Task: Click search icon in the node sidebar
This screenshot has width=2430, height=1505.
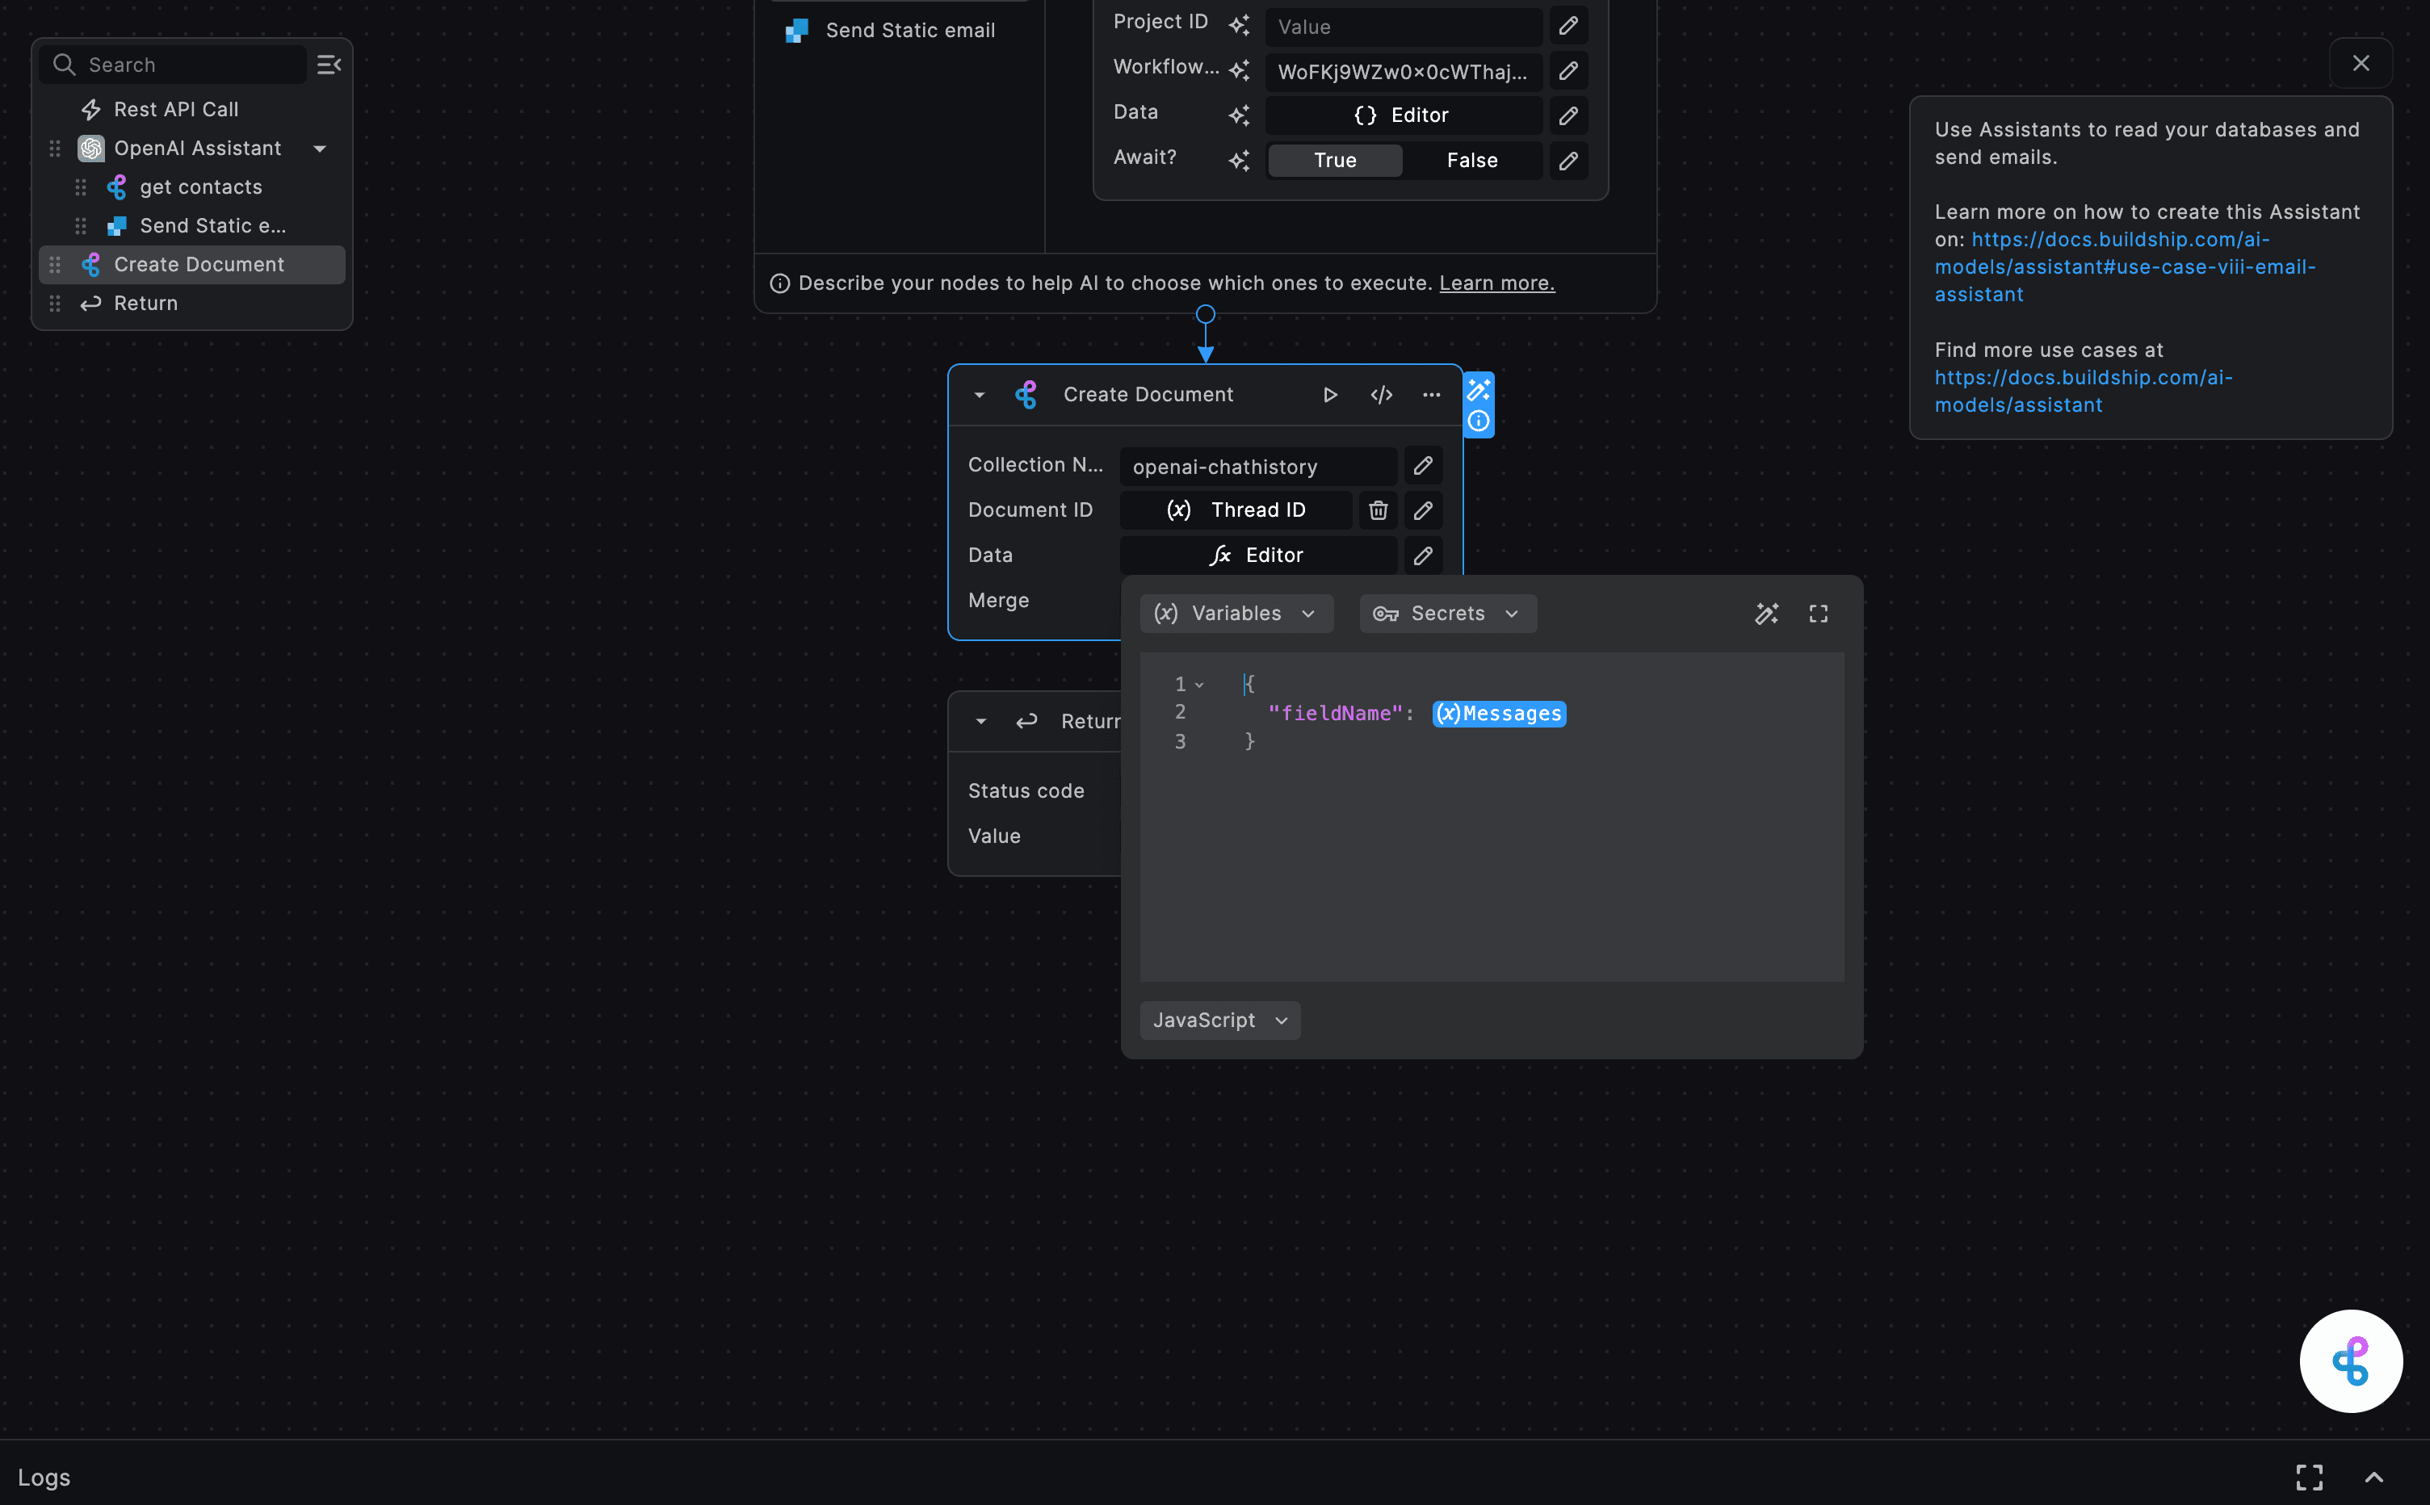Action: coord(64,64)
